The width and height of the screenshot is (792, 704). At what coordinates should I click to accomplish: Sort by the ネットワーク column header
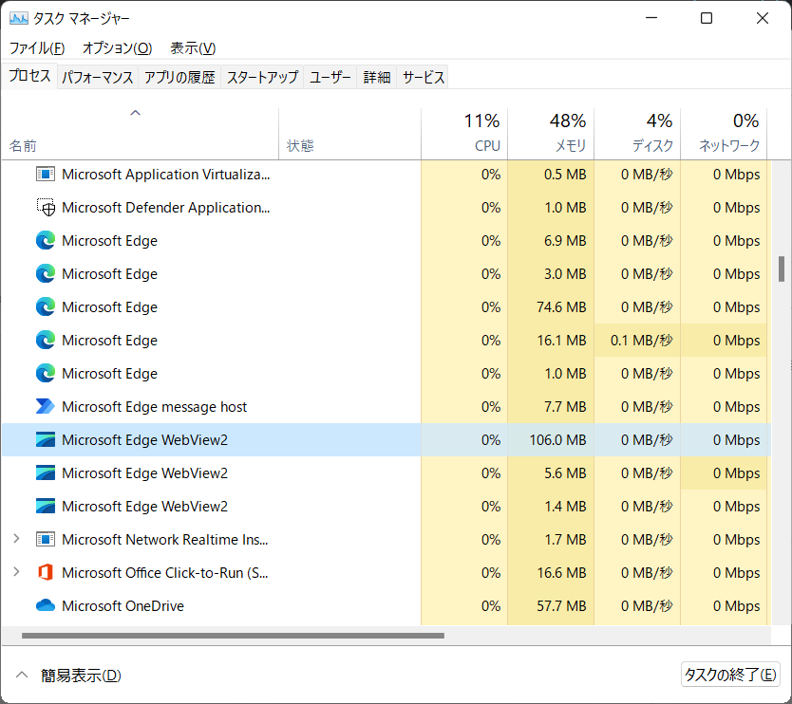[724, 134]
